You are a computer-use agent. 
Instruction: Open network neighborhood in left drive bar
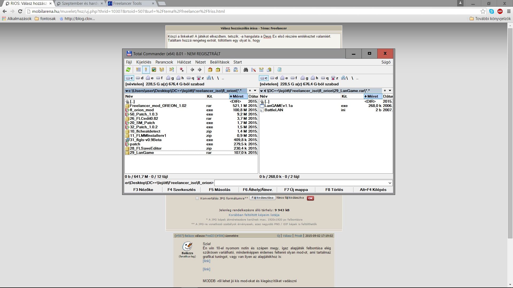coord(210,78)
